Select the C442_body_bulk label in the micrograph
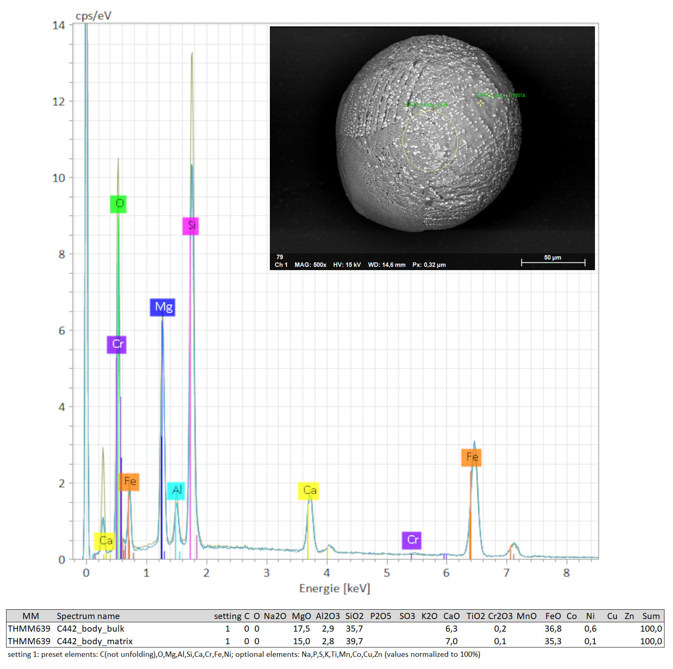673x669 pixels. [426, 105]
